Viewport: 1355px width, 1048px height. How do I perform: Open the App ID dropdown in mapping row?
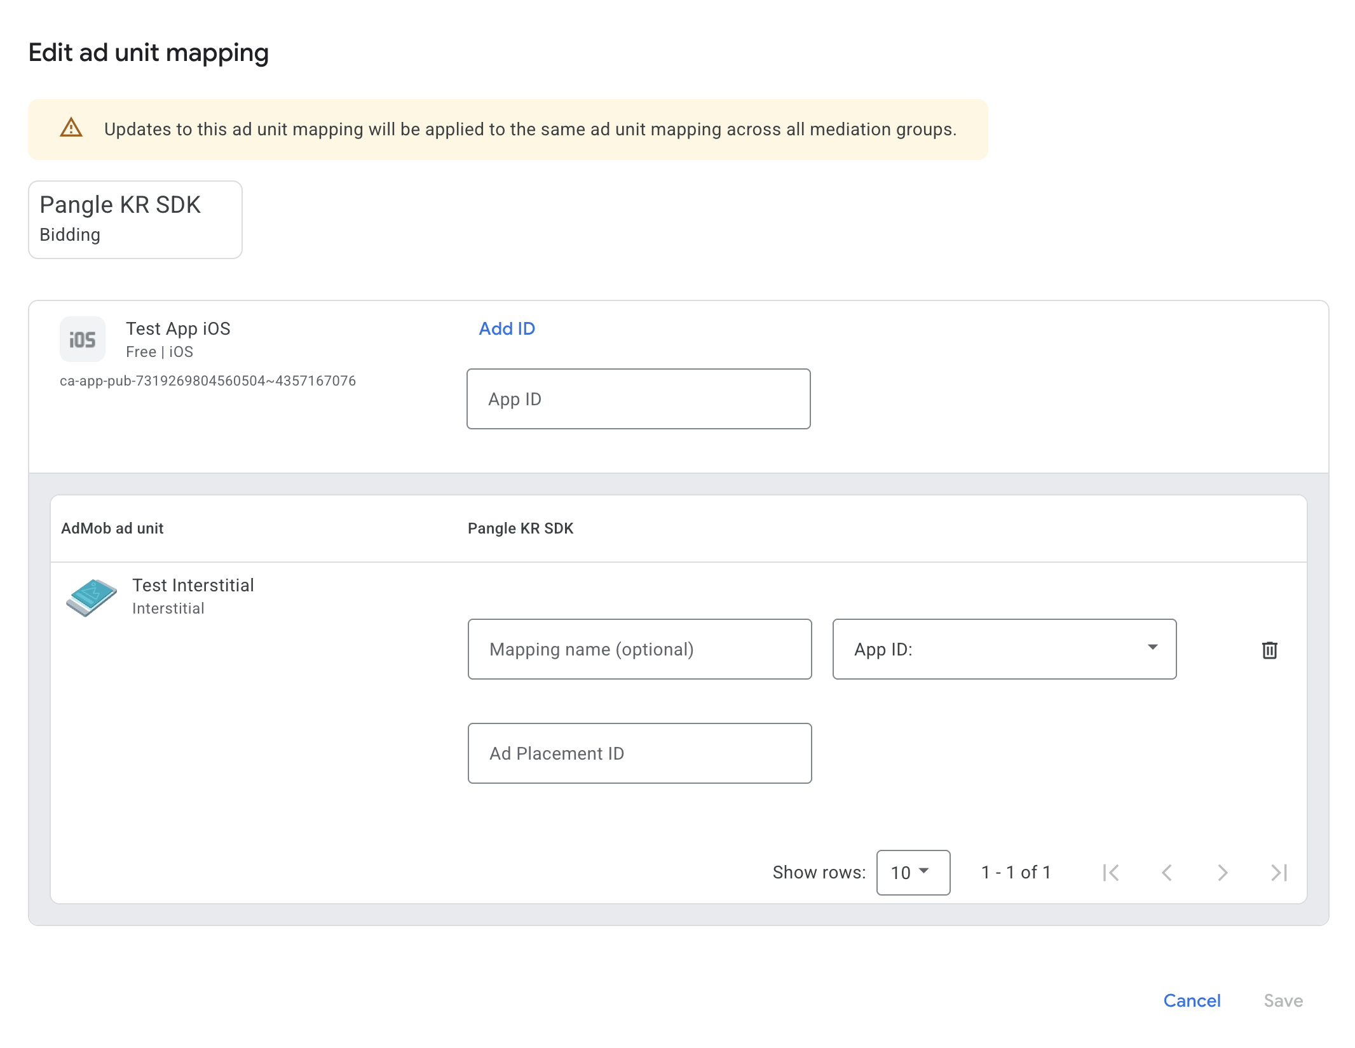pos(1004,649)
